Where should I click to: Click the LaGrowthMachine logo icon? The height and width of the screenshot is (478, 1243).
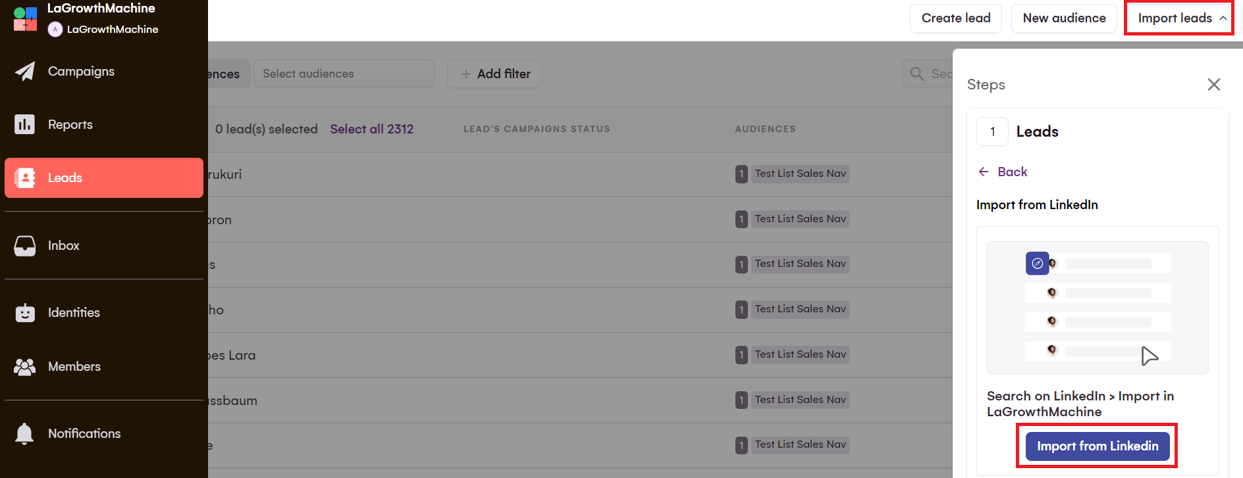25,18
